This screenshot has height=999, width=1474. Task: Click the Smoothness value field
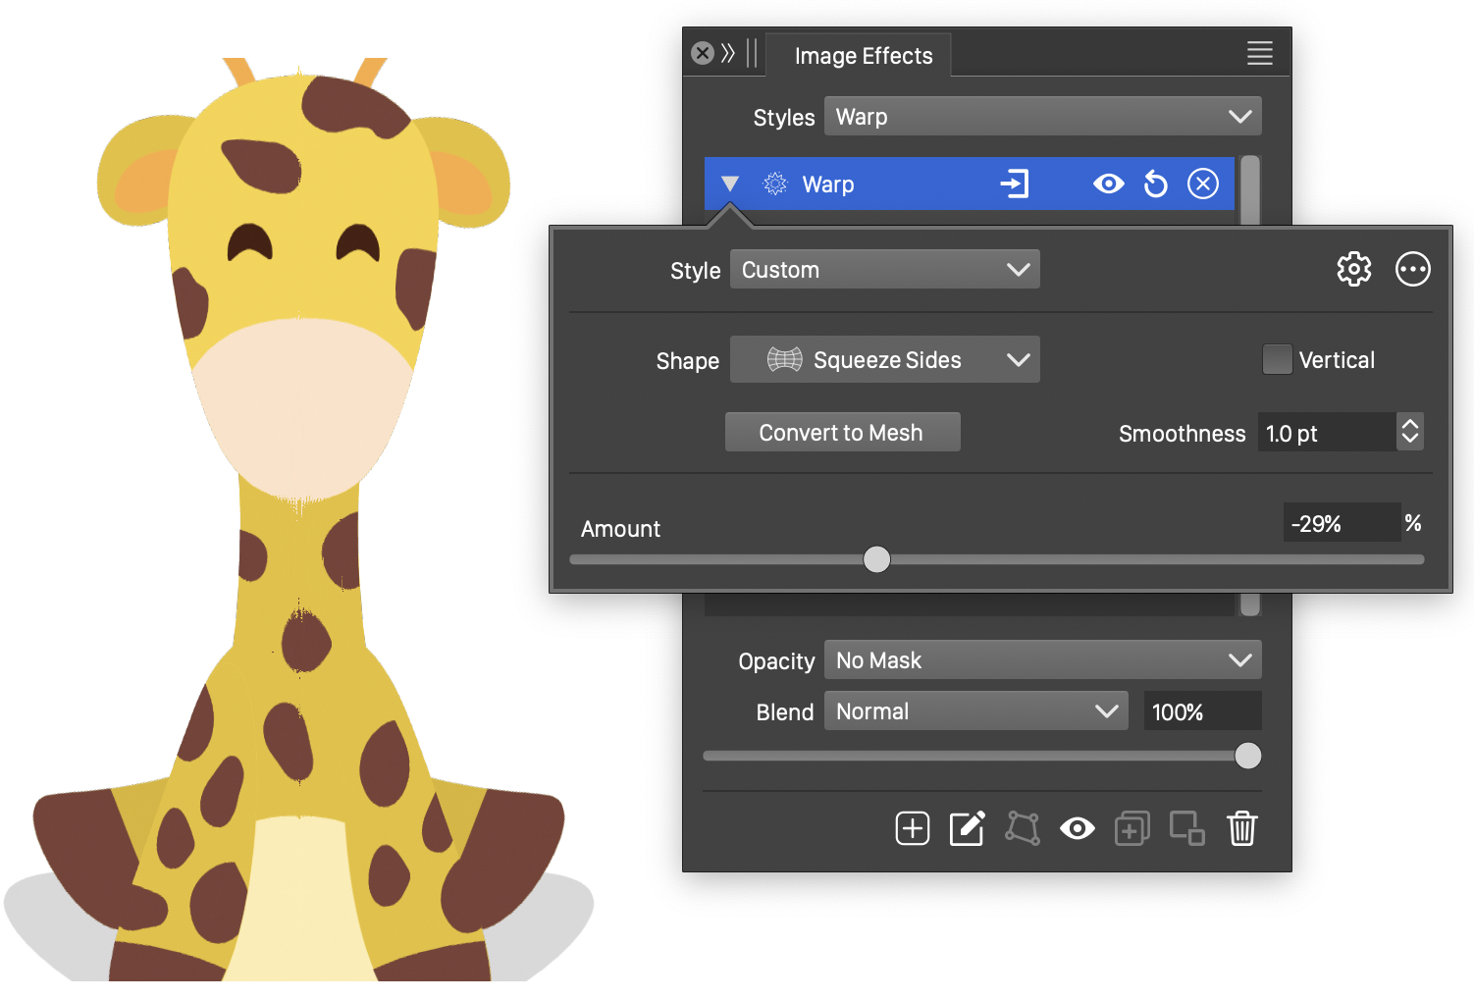(1325, 433)
